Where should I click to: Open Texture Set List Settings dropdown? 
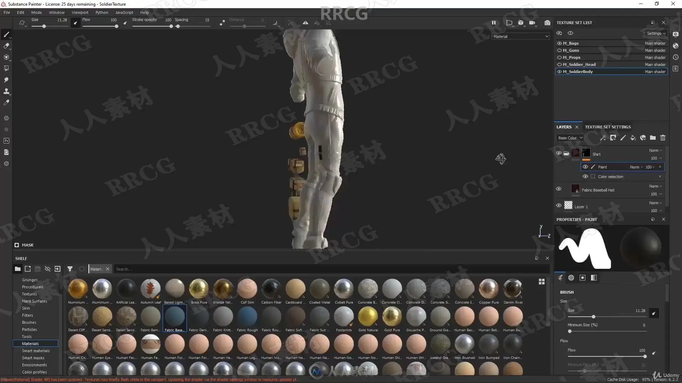click(656, 33)
